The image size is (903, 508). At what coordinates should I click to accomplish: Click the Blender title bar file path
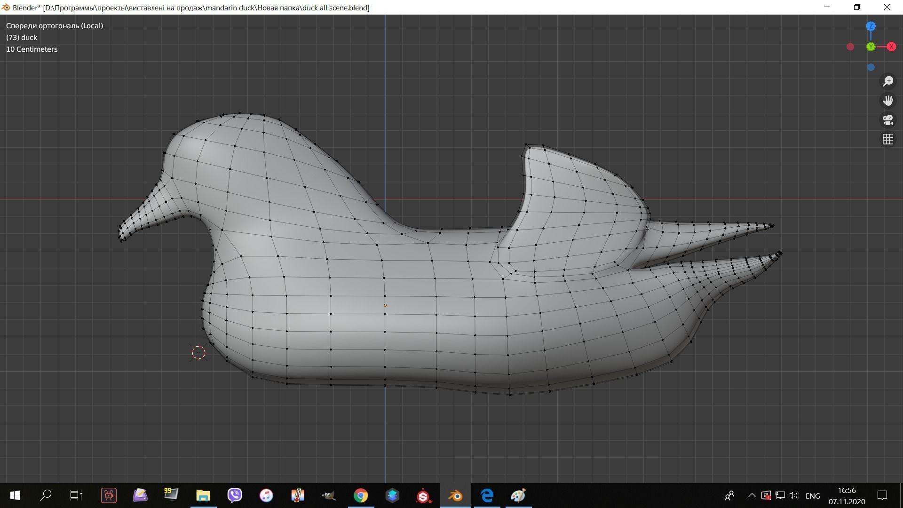tap(206, 8)
